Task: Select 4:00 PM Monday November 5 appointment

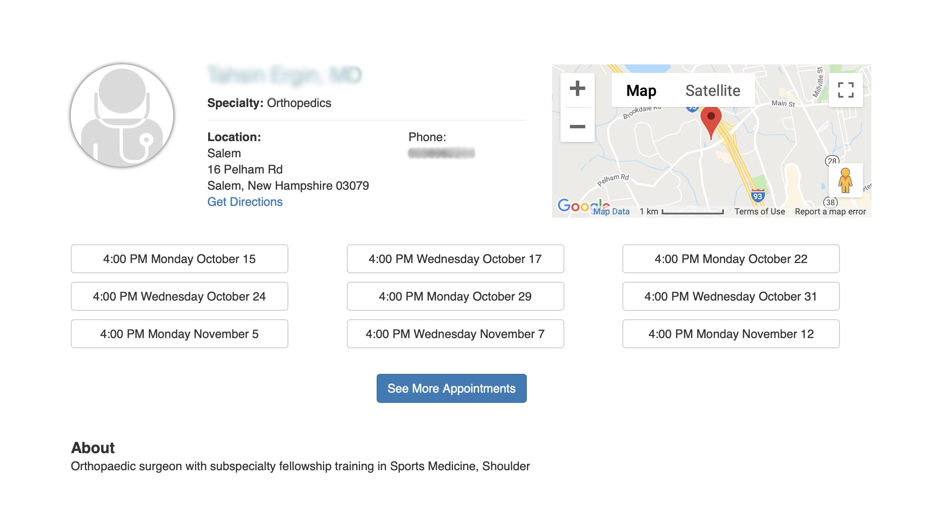Action: click(179, 334)
